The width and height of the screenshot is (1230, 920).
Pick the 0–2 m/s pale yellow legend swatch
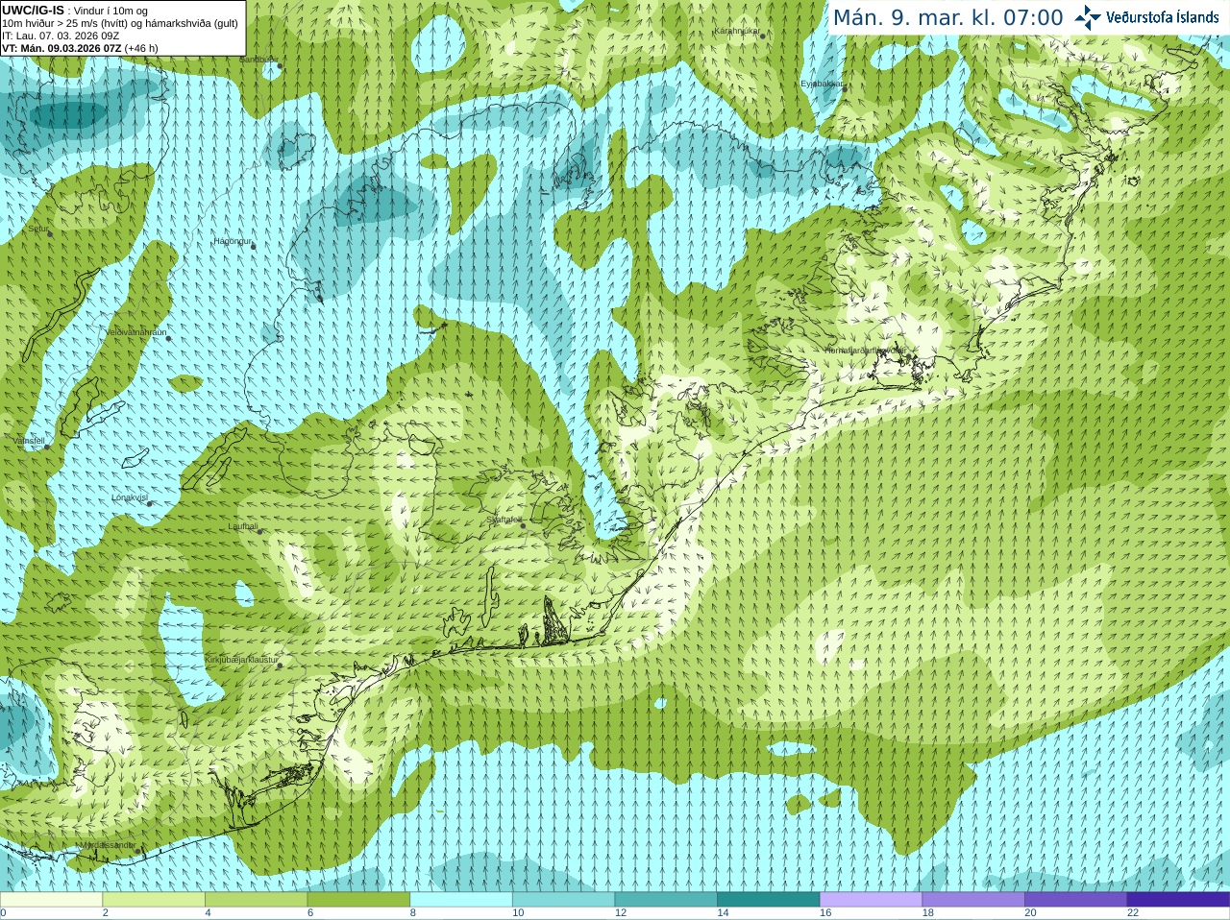click(x=51, y=900)
